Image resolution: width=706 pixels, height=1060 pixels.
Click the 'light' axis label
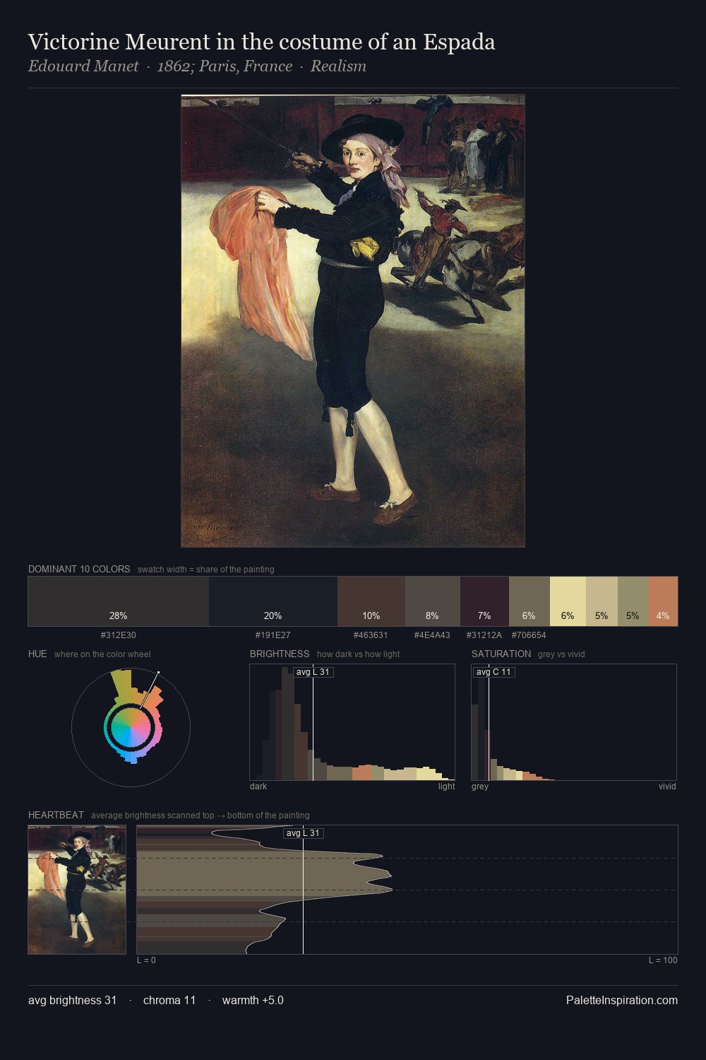pos(446,787)
